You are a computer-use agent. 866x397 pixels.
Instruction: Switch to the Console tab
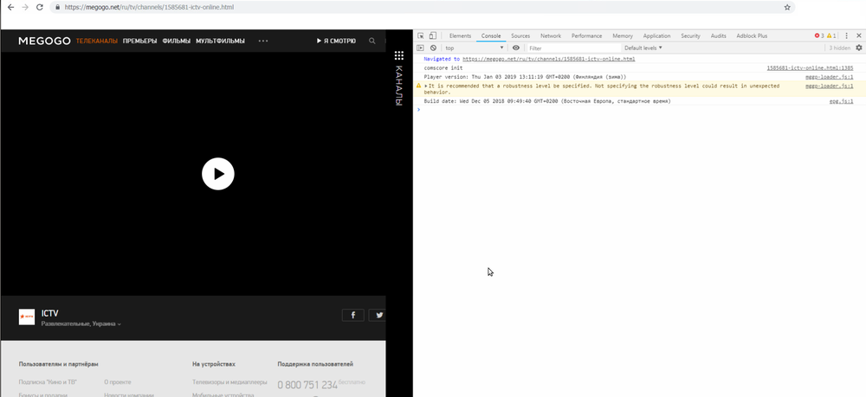(491, 35)
